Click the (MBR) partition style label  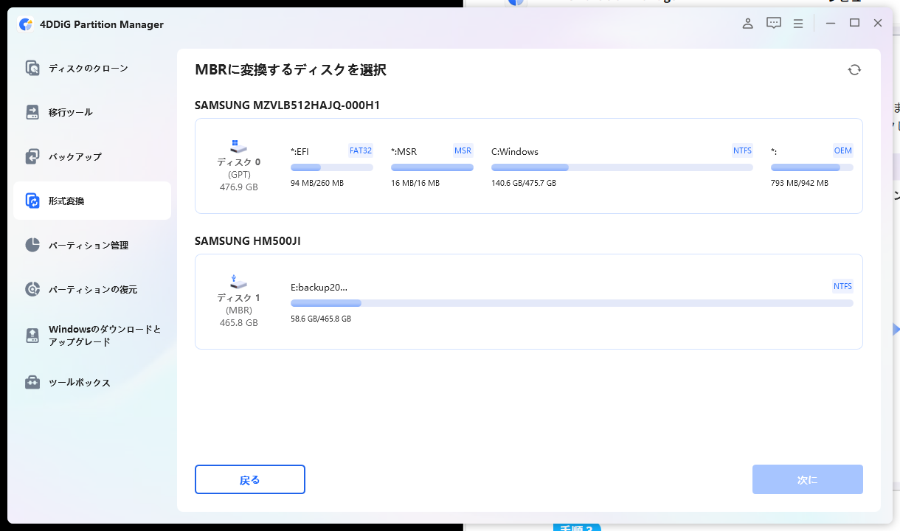pyautogui.click(x=239, y=310)
